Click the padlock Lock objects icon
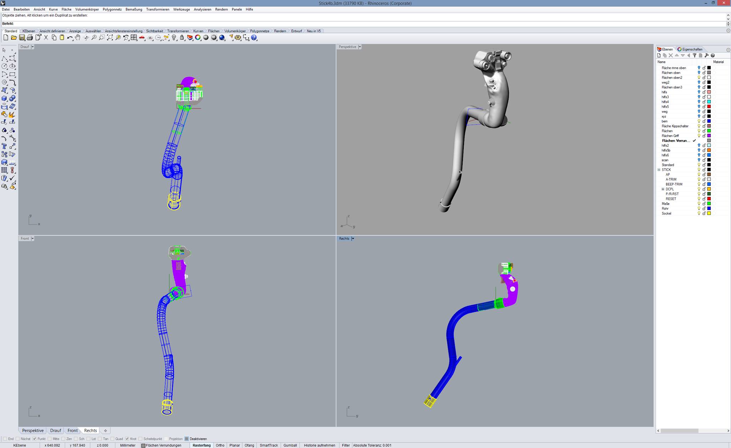The height and width of the screenshot is (448, 731). [182, 37]
